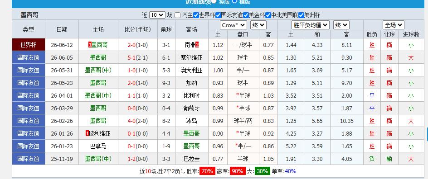Uncheck the 国际友谊 checkbox
Viewport: 428px width, 179px height.
(218, 15)
